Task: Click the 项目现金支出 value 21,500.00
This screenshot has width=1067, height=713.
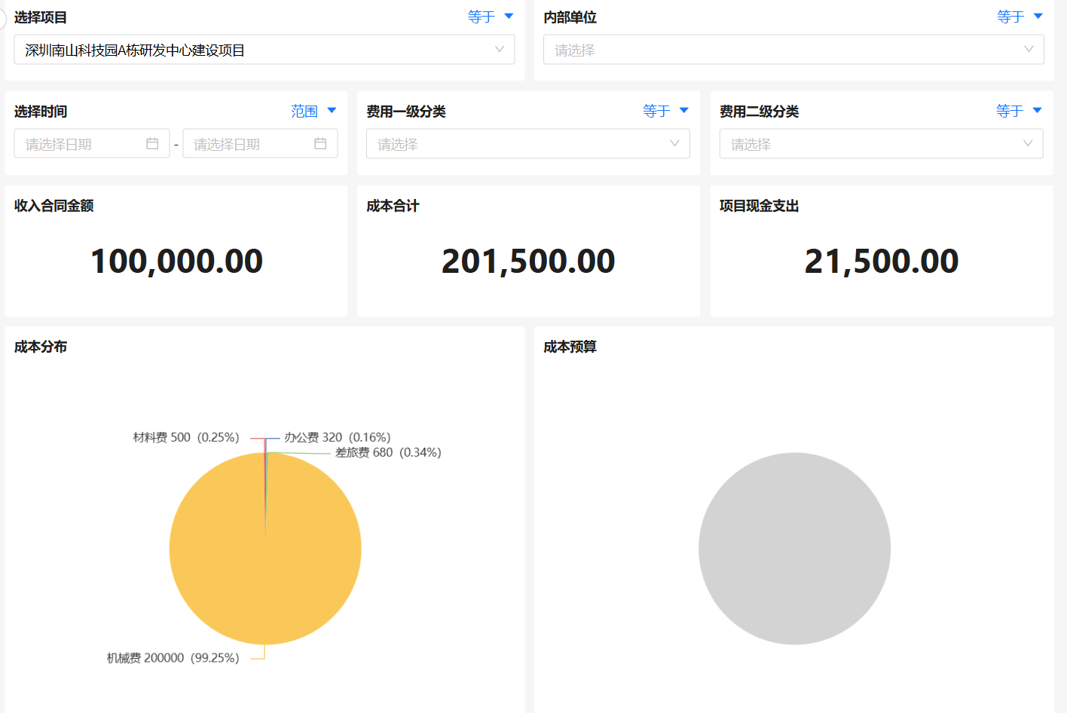Action: coord(882,262)
